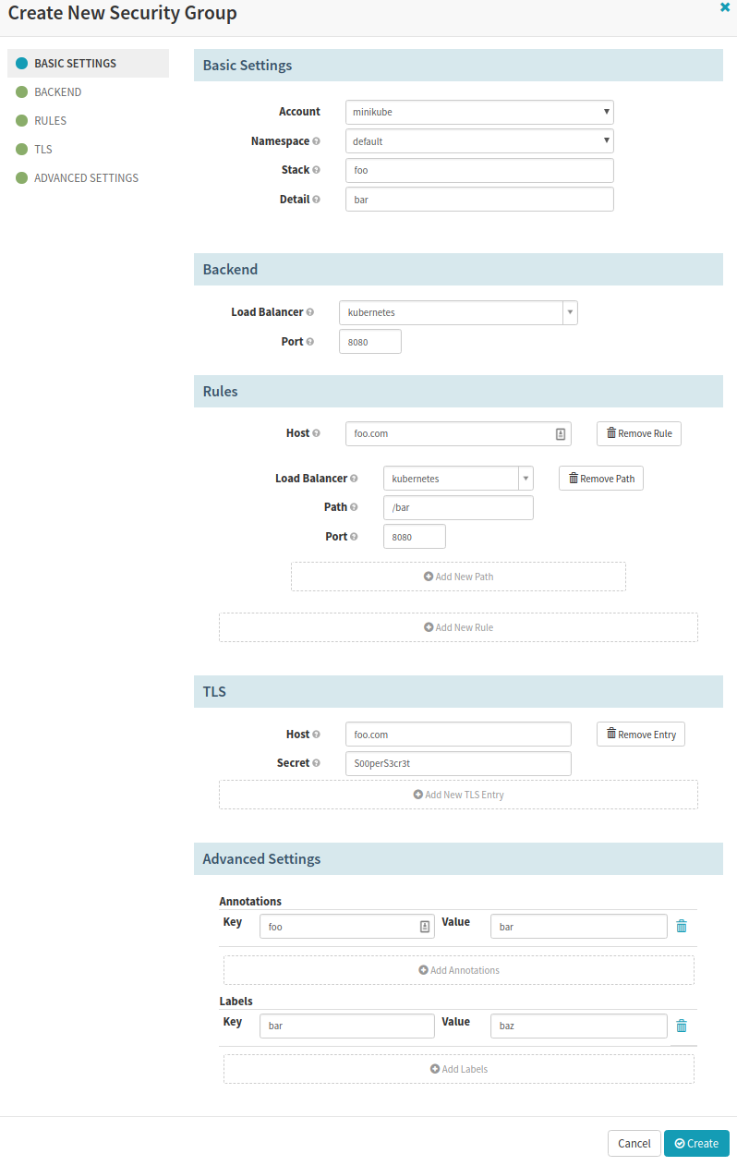
Task: Delete the foo annotation with trash icon
Action: (682, 927)
